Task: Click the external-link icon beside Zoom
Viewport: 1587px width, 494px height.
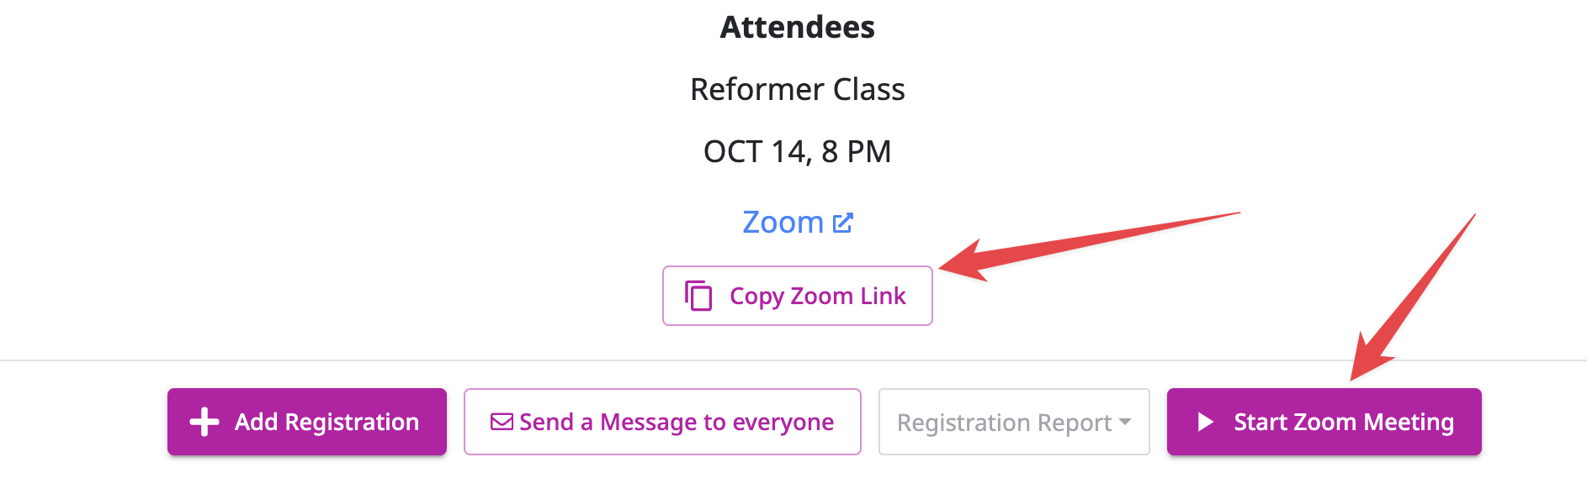Action: point(842,223)
